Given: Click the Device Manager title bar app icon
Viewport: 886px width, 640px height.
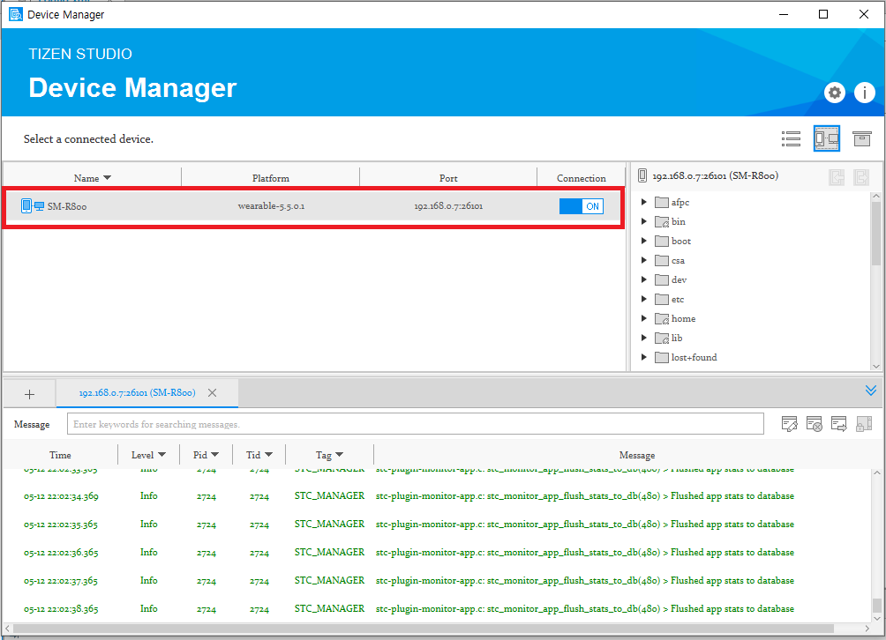Looking at the screenshot, I should (16, 14).
